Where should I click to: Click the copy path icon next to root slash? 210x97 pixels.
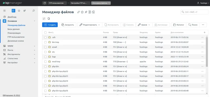coord(49,18)
